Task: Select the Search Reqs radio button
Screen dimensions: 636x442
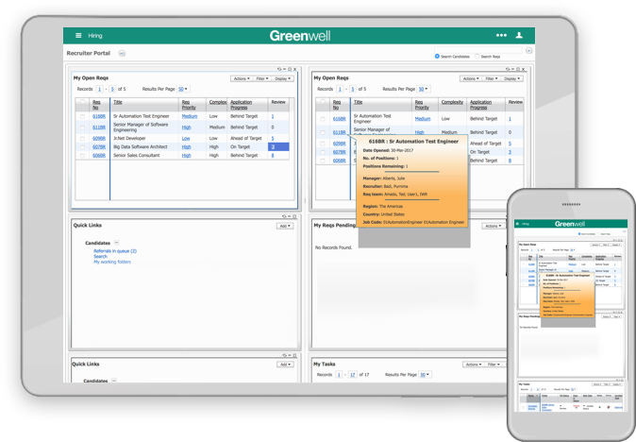Action: point(477,56)
